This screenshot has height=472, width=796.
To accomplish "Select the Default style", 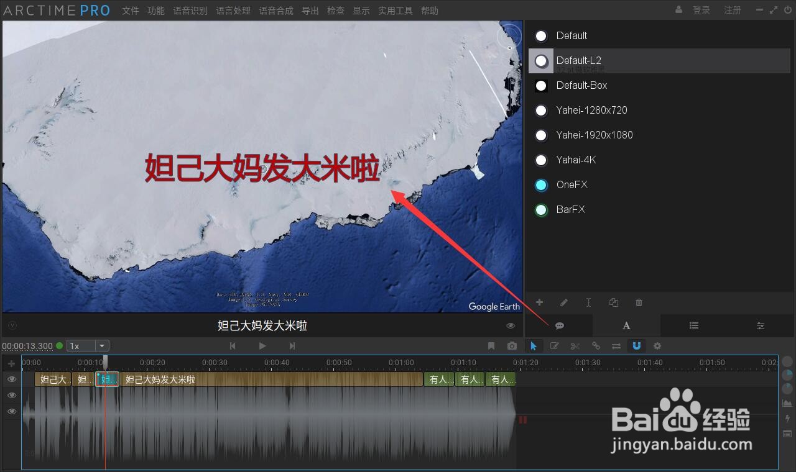I will (x=659, y=35).
